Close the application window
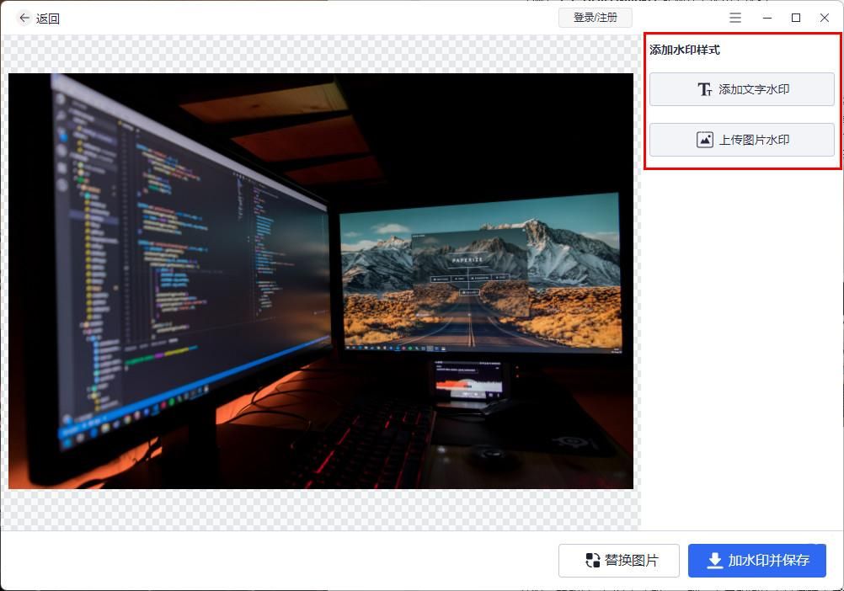 point(824,18)
